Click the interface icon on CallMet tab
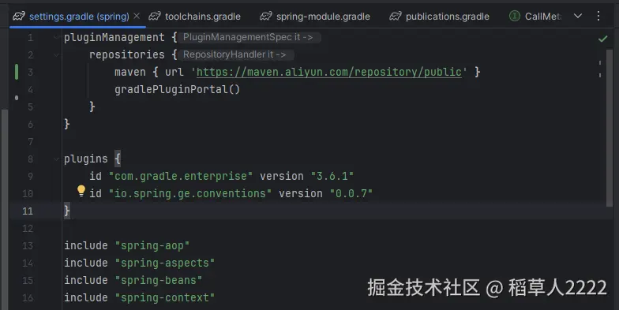 [x=515, y=16]
